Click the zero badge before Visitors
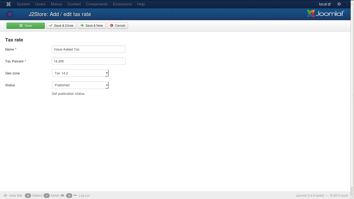 coord(28,196)
